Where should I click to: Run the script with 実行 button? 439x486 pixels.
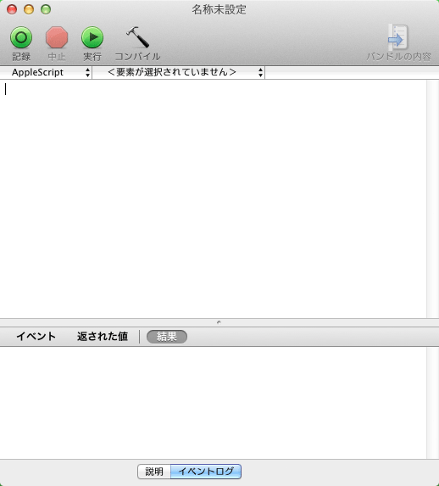tap(92, 37)
